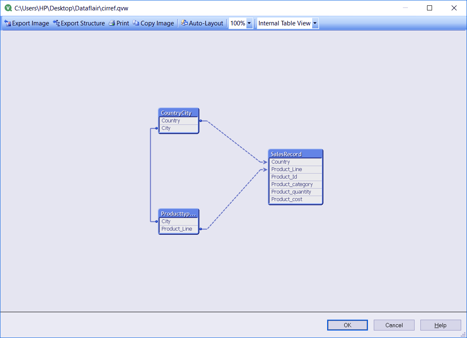Click the Export Image icon
The height and width of the screenshot is (338, 467).
(x=7, y=23)
